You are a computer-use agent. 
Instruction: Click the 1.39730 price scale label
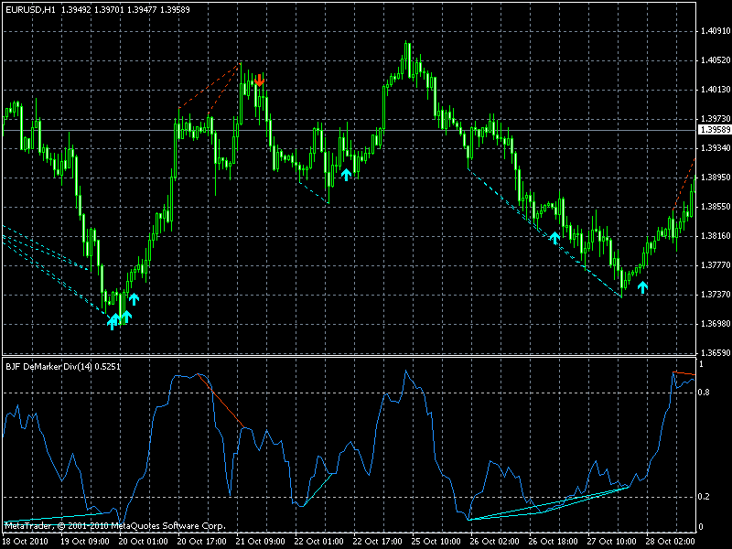pyautogui.click(x=716, y=119)
